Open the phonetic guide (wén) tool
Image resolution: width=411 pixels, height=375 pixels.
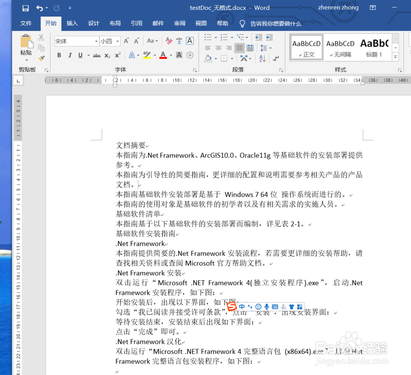[x=179, y=41]
